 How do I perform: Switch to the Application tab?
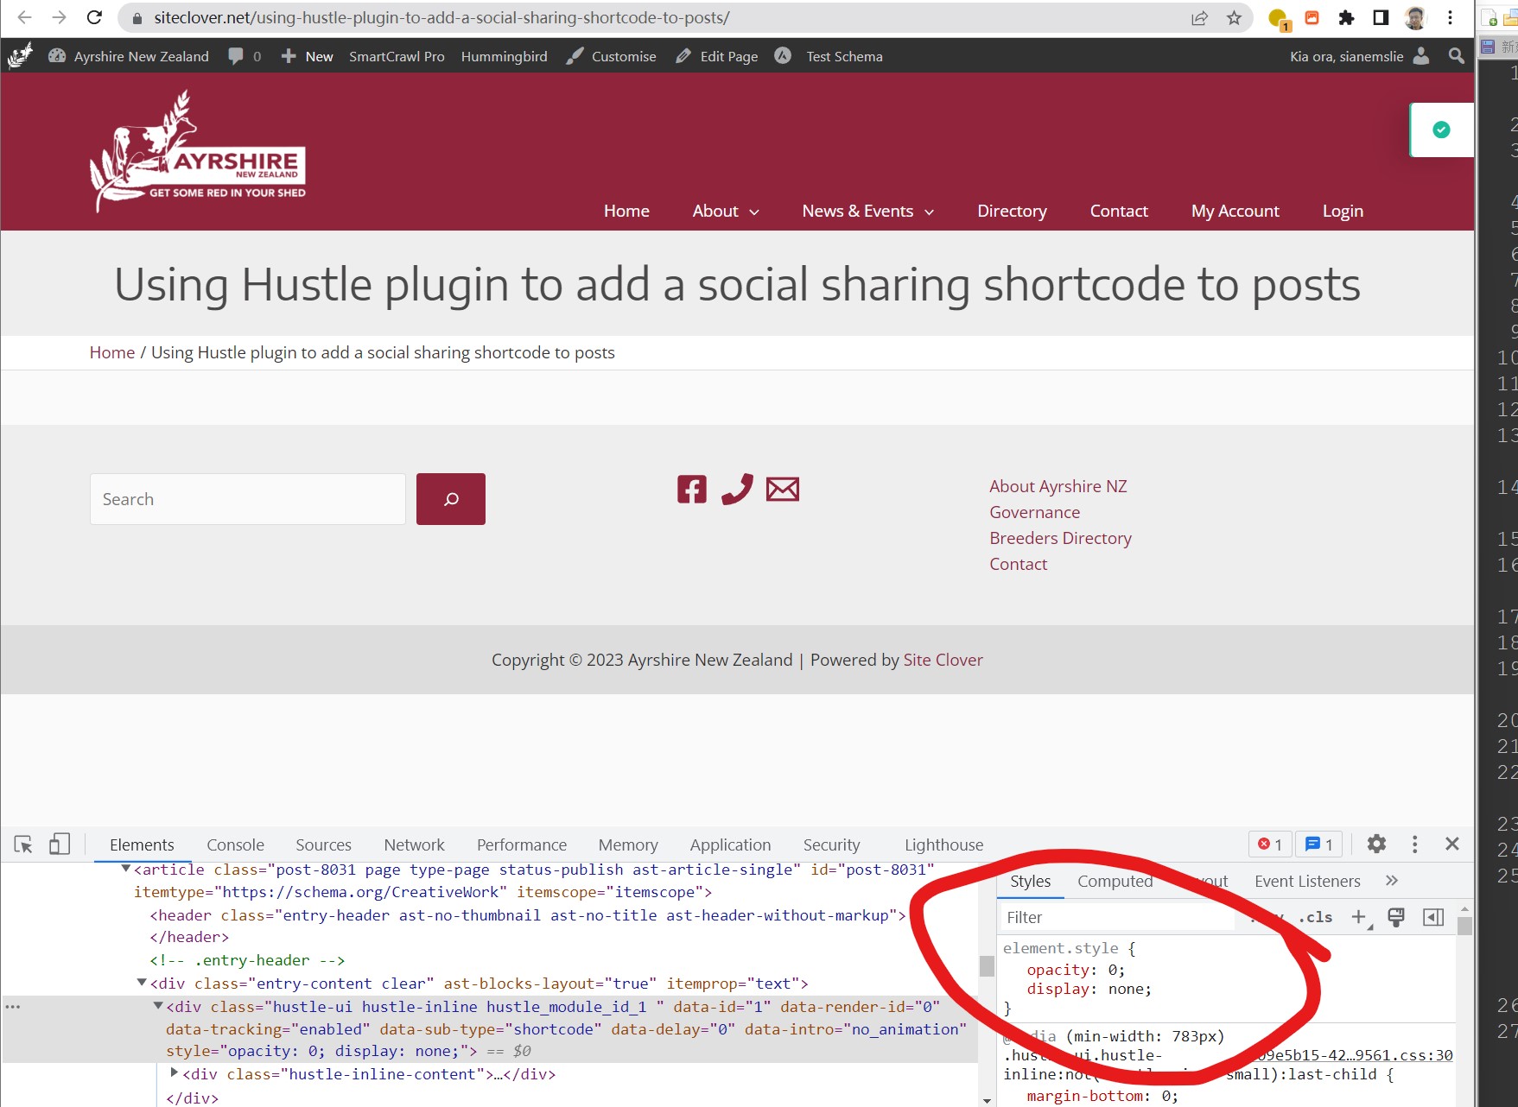coord(730,845)
